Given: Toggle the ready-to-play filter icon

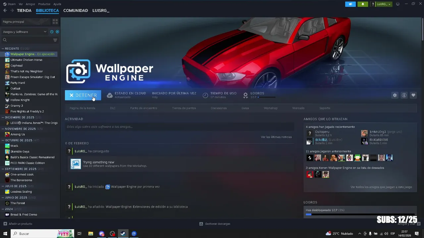Looking at the screenshot, I should pos(57,32).
